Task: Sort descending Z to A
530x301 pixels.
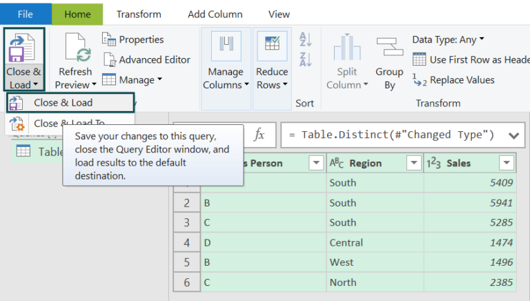Action: pyautogui.click(x=306, y=59)
